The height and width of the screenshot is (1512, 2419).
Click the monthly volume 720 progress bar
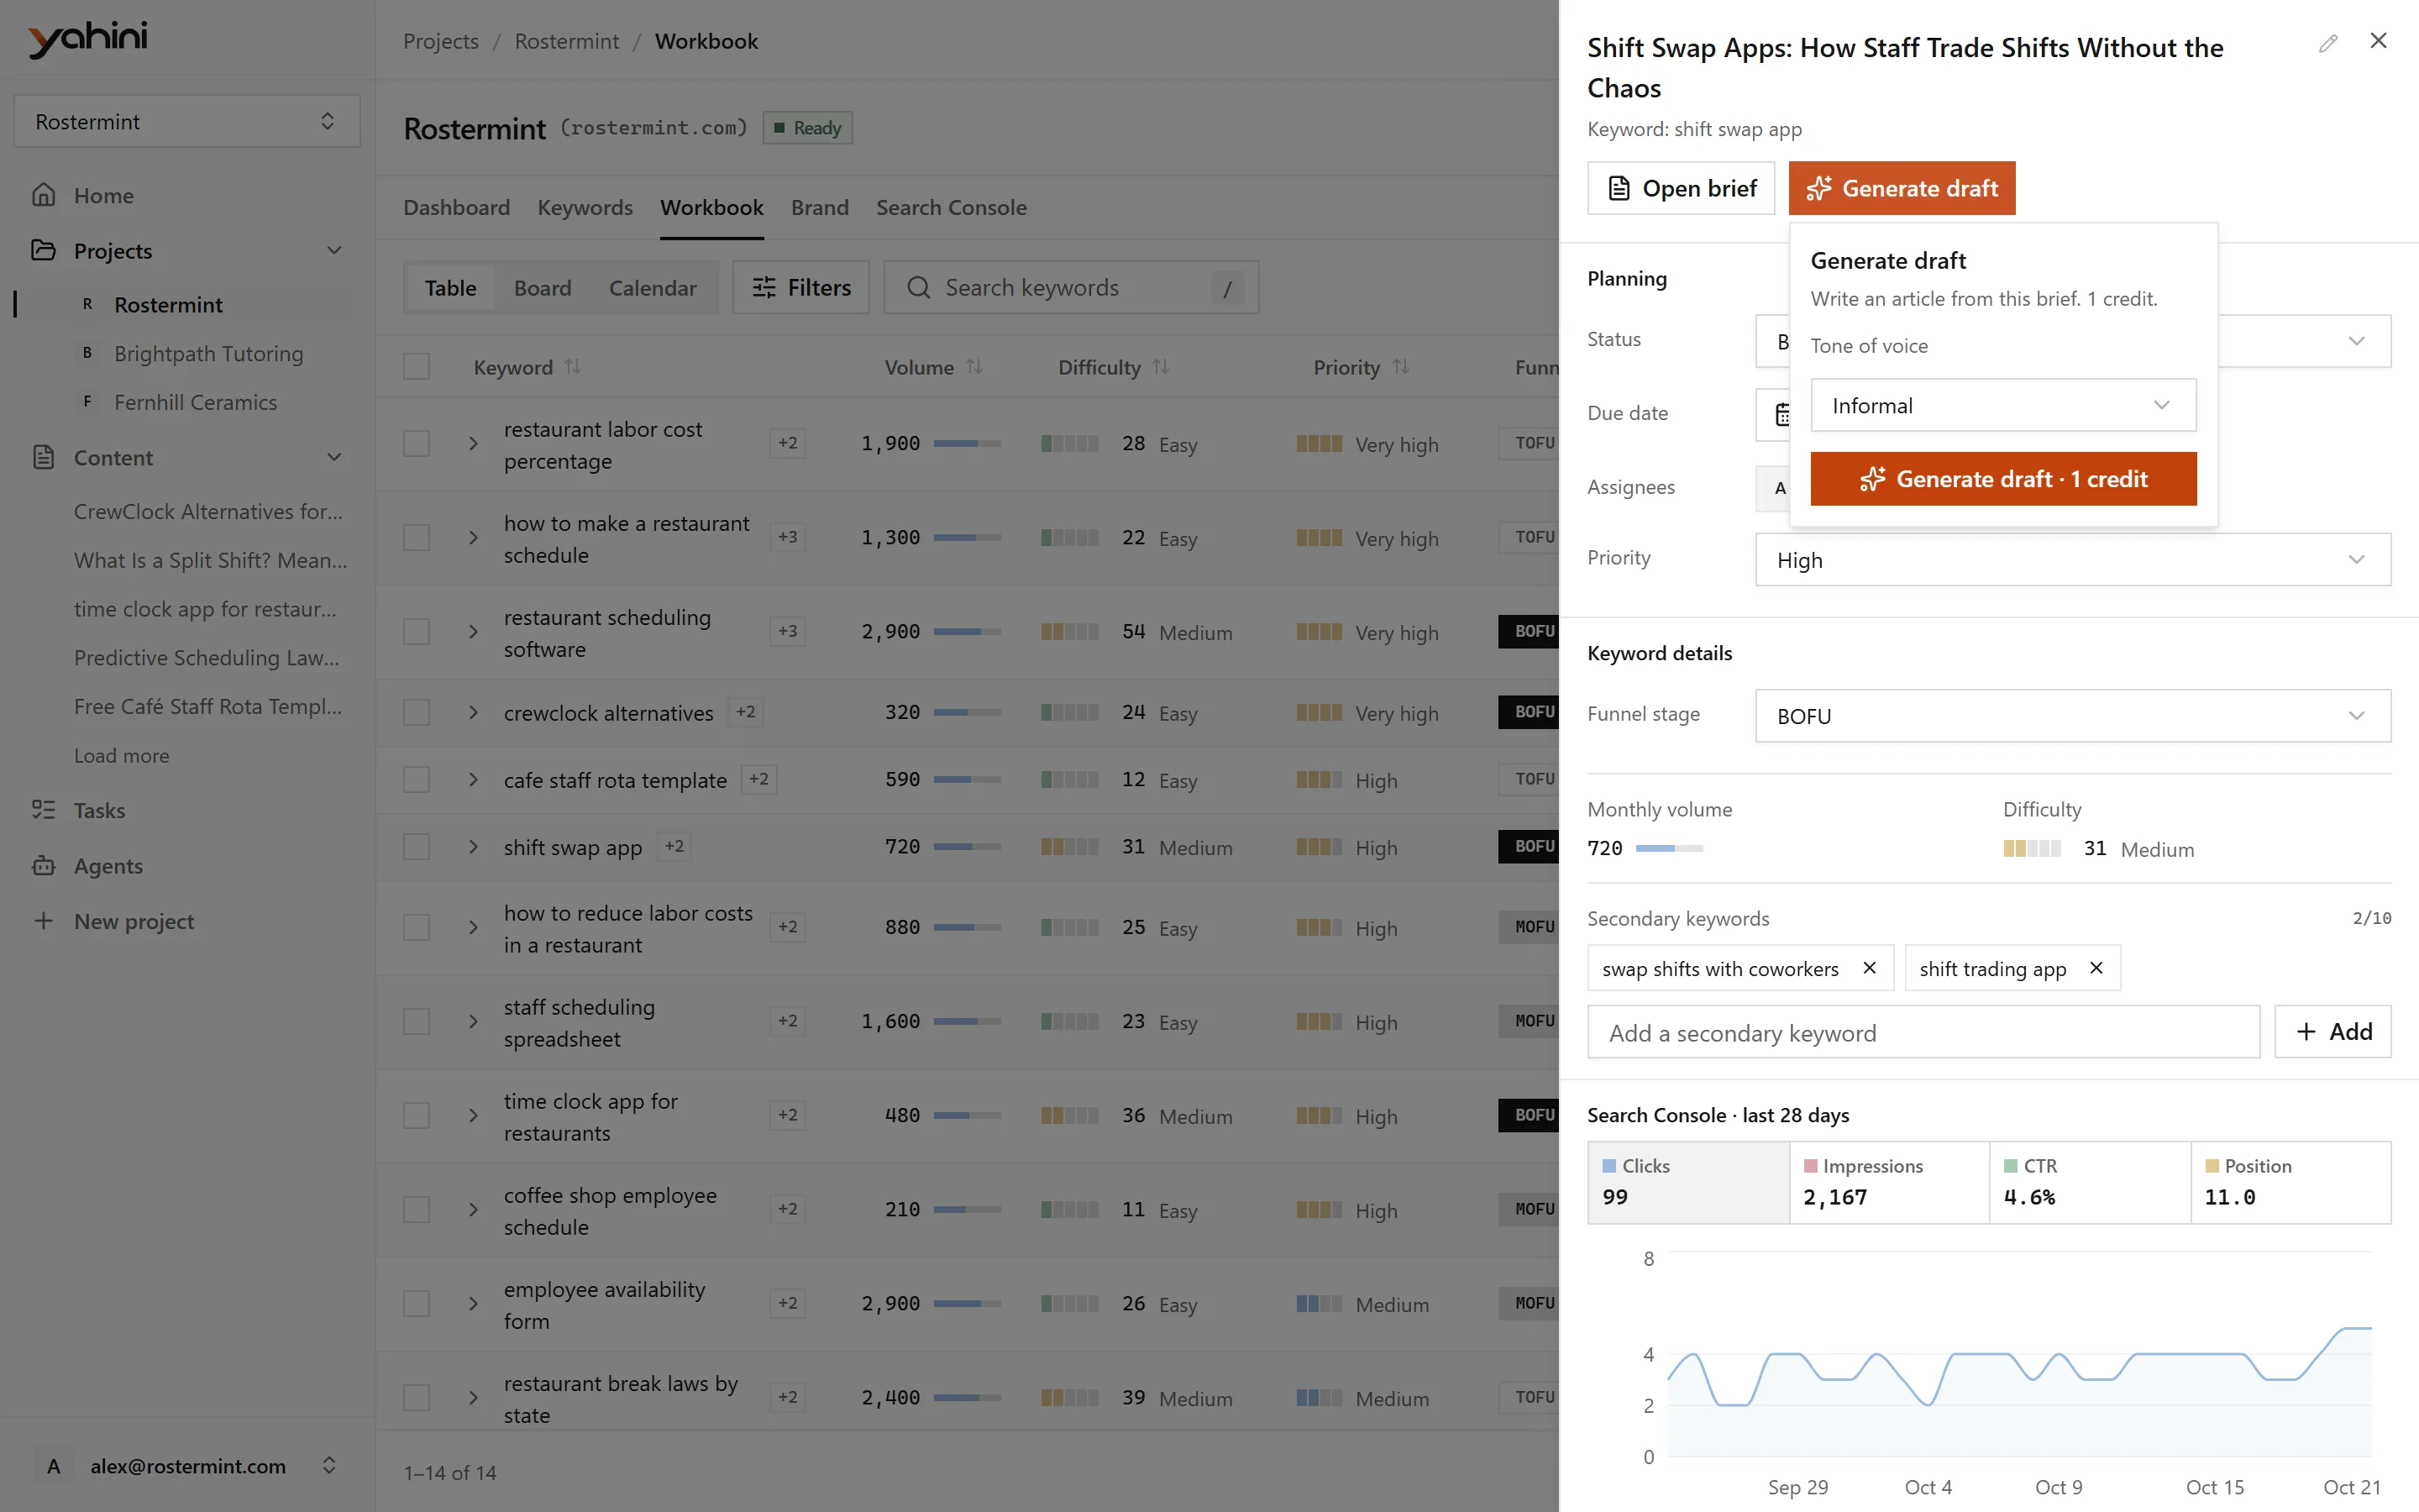point(1668,848)
